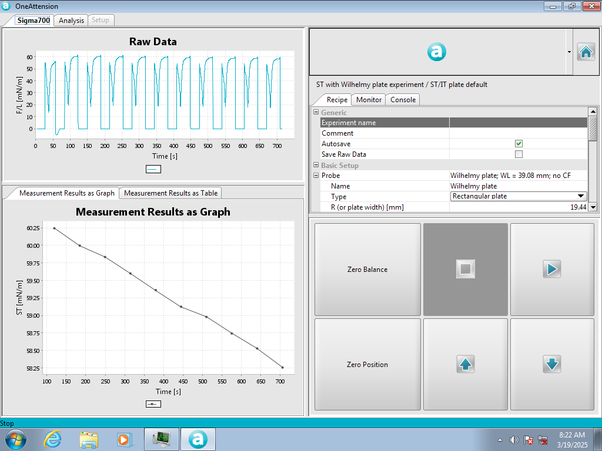The width and height of the screenshot is (602, 451).
Task: Select the Experiment name row label
Action: (384, 123)
